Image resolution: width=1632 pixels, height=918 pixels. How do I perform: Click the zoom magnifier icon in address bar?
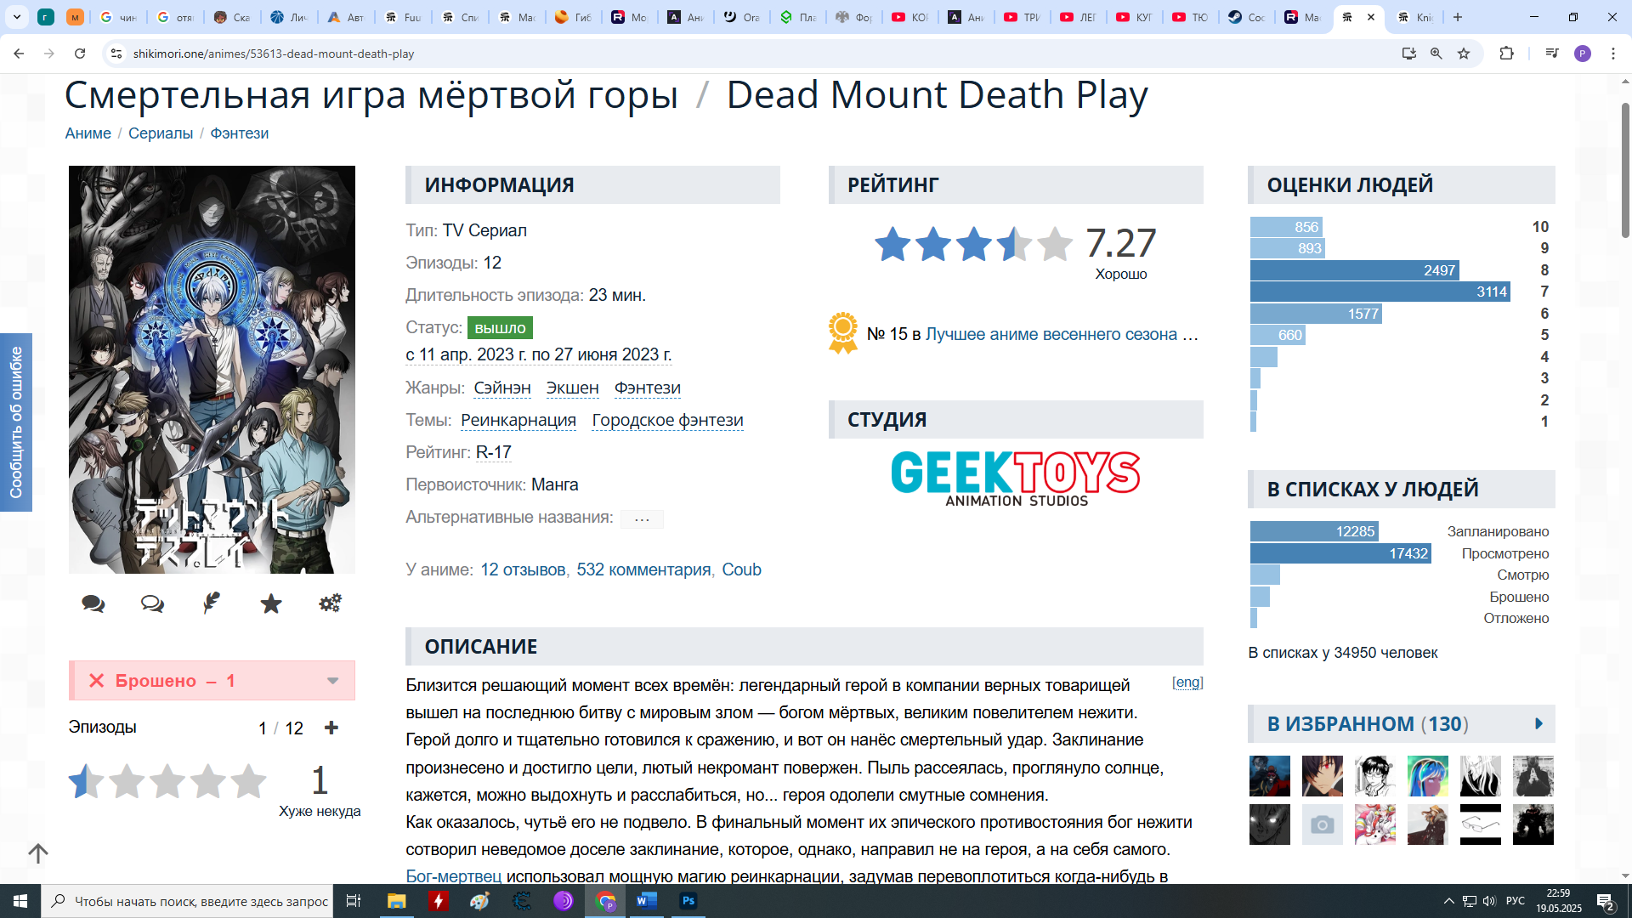pyautogui.click(x=1436, y=54)
